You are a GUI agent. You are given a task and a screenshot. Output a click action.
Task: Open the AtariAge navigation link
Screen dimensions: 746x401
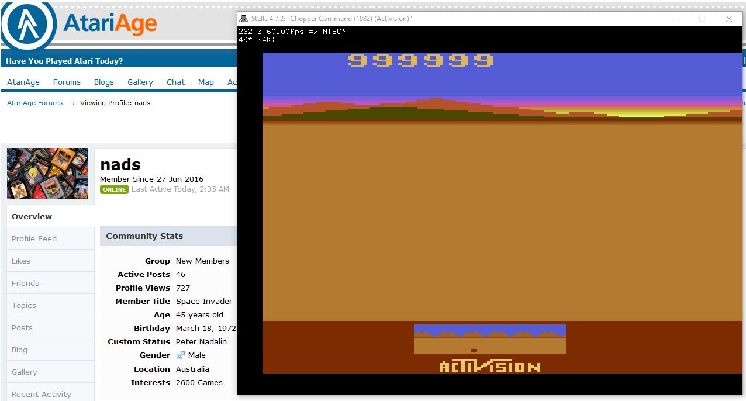point(23,82)
